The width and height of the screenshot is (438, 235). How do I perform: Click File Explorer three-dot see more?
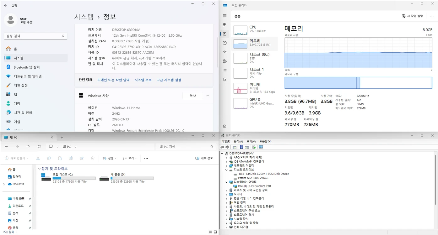(x=146, y=158)
